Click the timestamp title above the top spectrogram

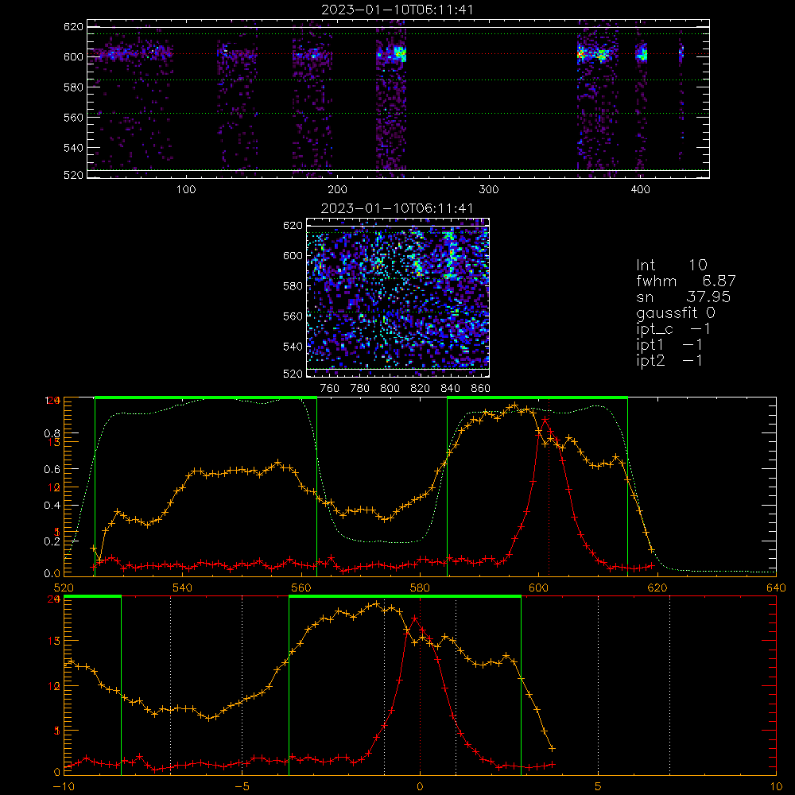coord(397,10)
